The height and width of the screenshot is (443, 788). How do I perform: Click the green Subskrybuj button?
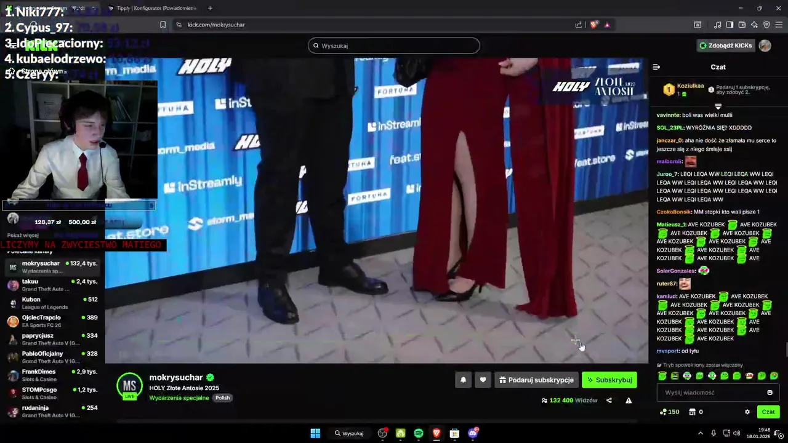point(609,380)
